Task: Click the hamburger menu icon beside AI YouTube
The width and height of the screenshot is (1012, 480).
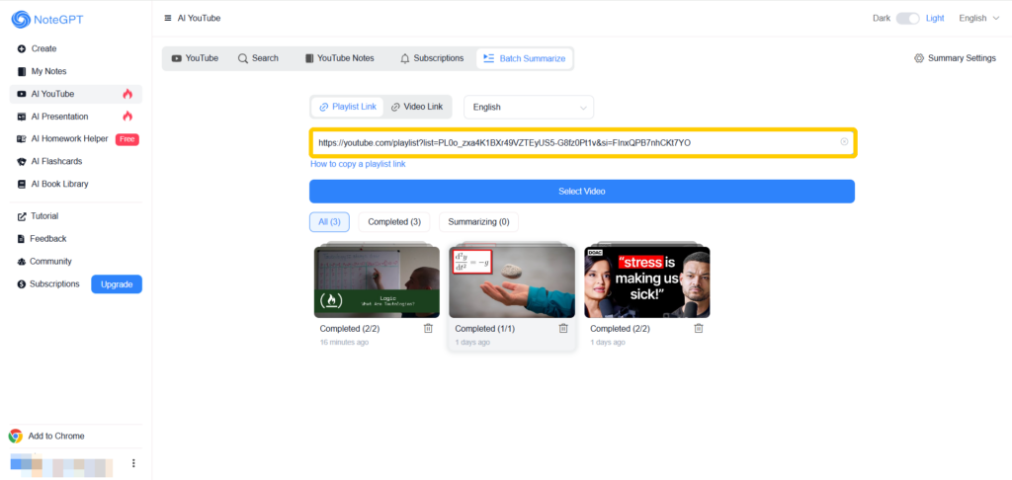Action: pyautogui.click(x=168, y=18)
